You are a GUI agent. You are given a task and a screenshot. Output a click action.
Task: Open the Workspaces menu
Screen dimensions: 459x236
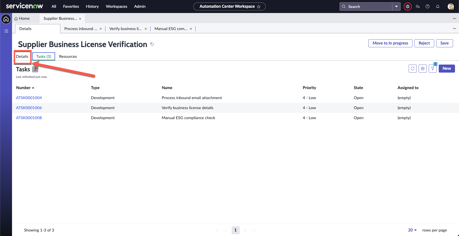click(x=116, y=7)
